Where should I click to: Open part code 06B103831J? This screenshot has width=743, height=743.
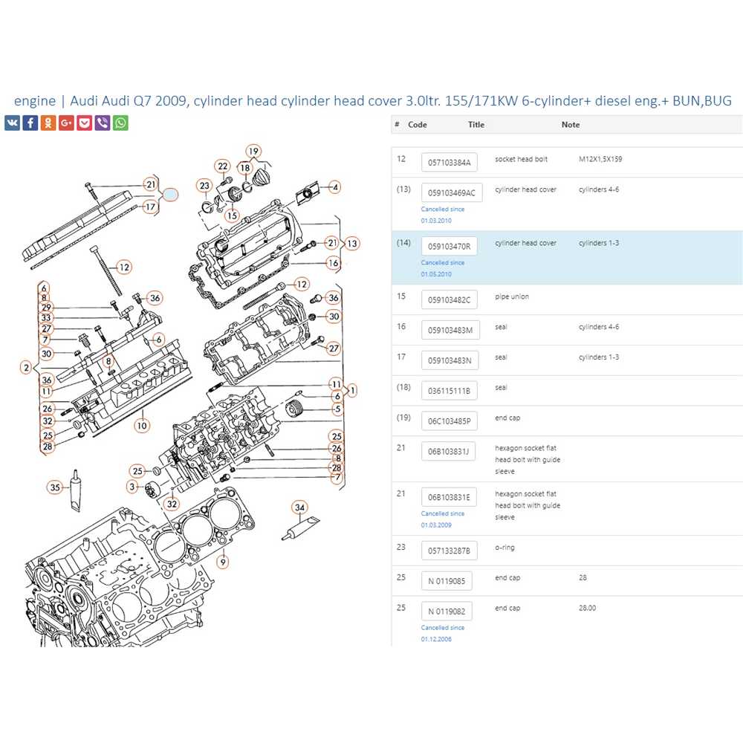pyautogui.click(x=448, y=452)
